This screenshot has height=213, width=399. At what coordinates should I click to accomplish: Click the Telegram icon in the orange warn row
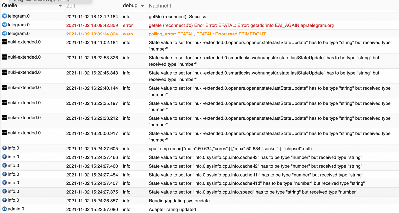[x=4, y=33]
